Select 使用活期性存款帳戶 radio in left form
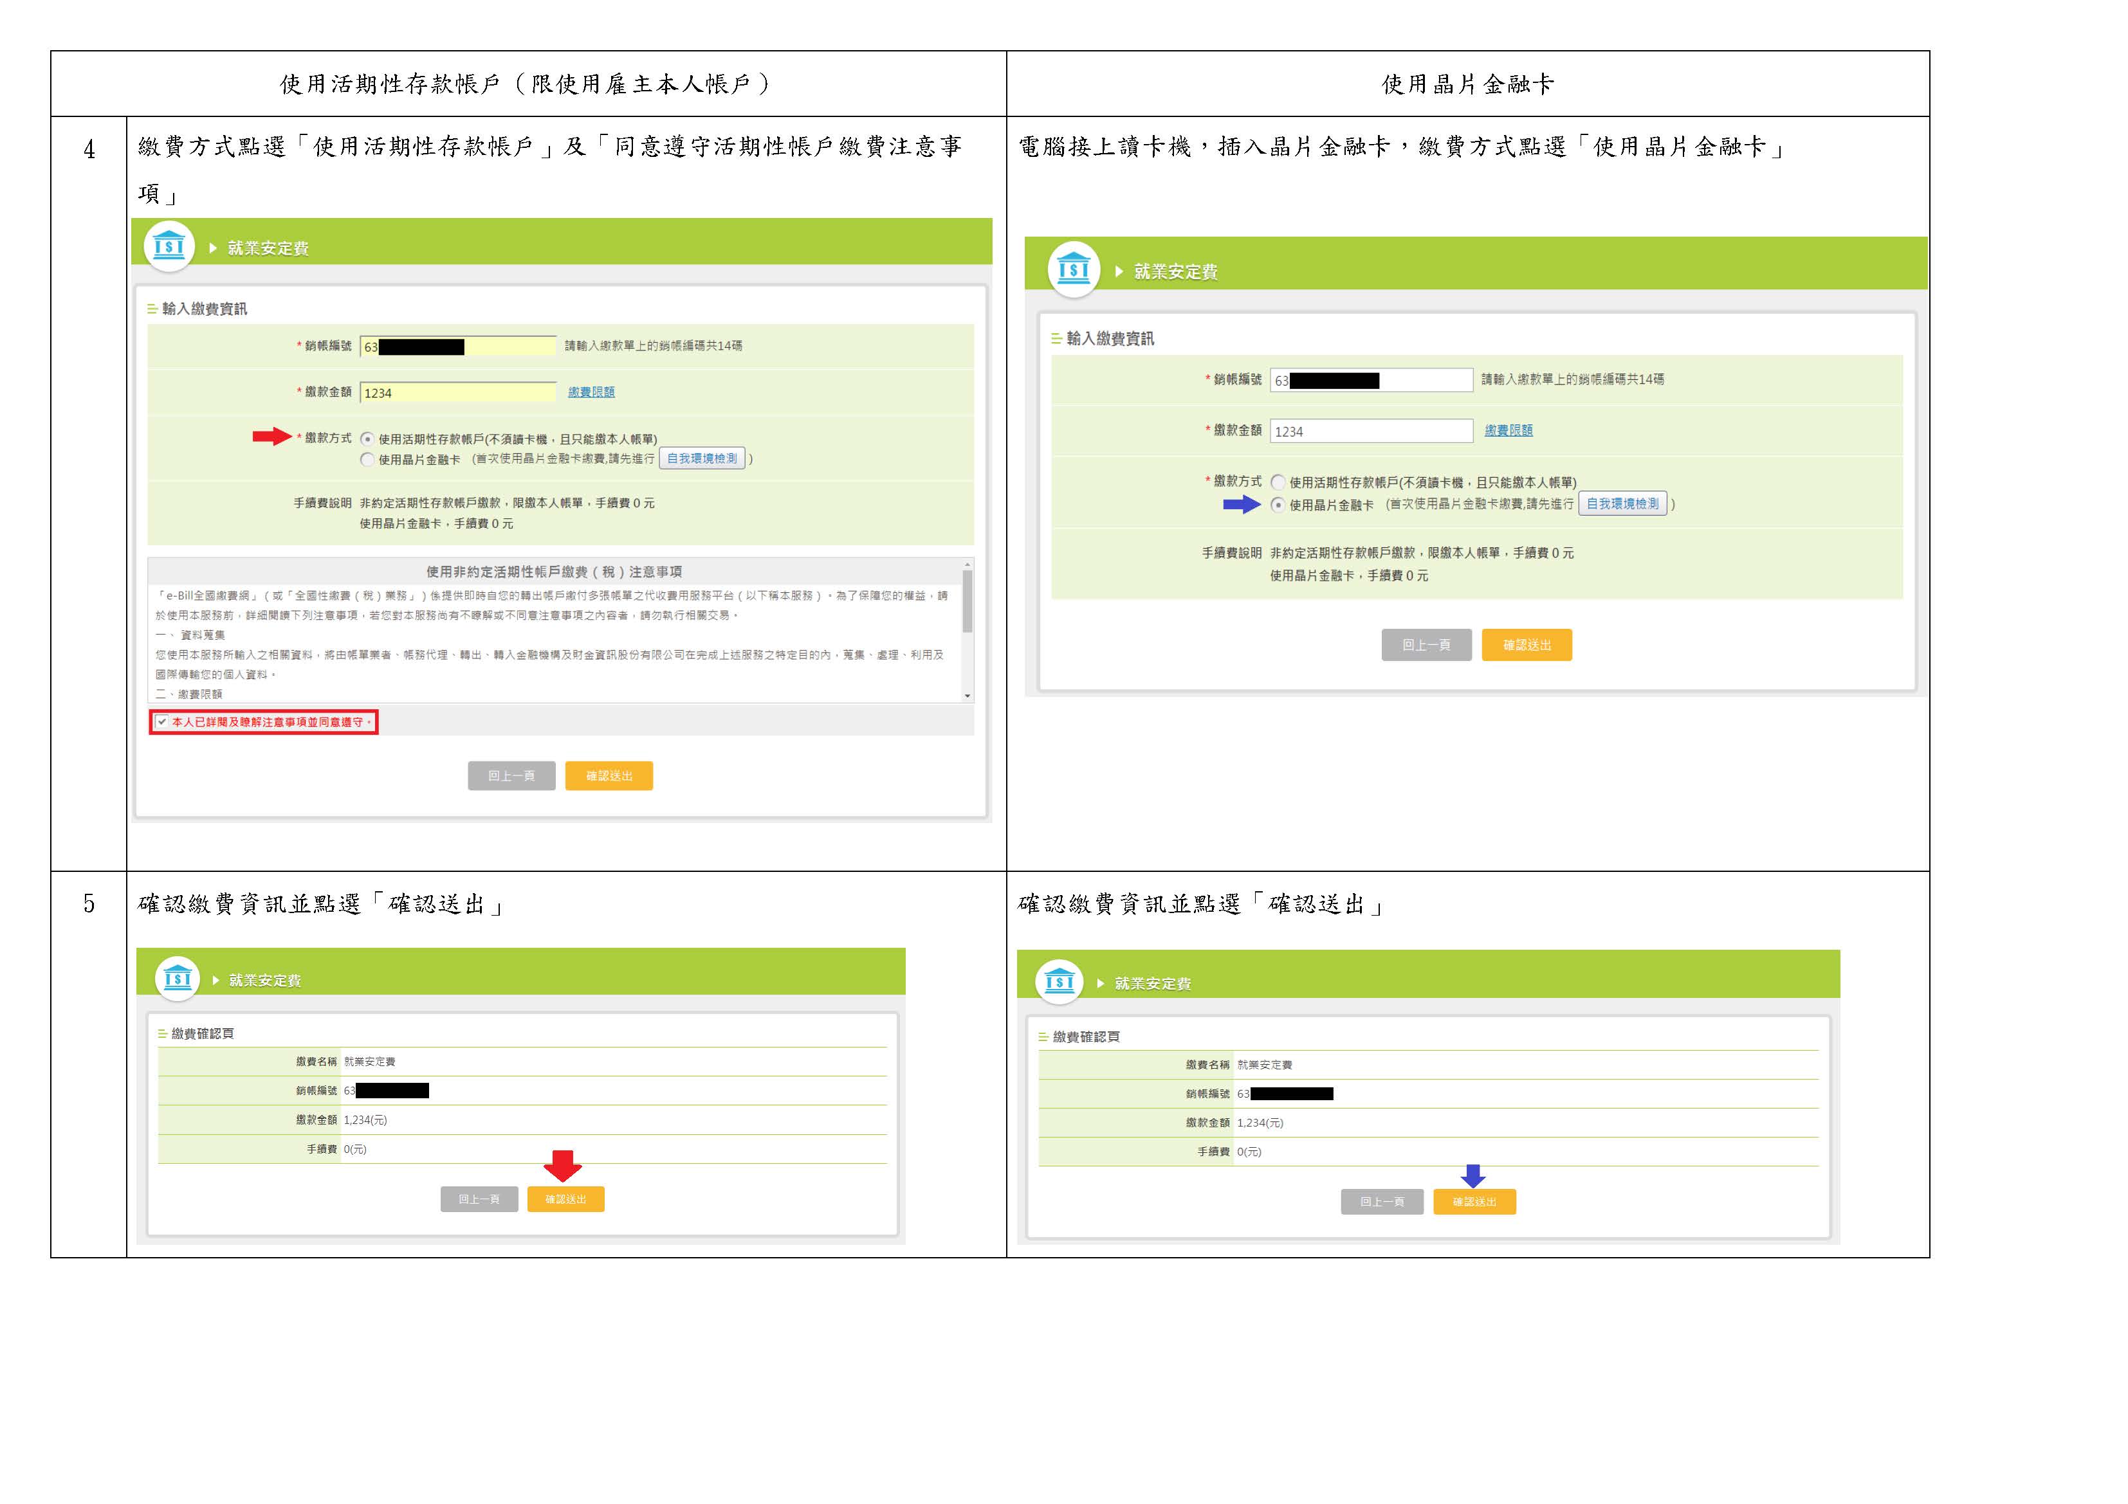2128x1504 pixels. pyautogui.click(x=368, y=439)
